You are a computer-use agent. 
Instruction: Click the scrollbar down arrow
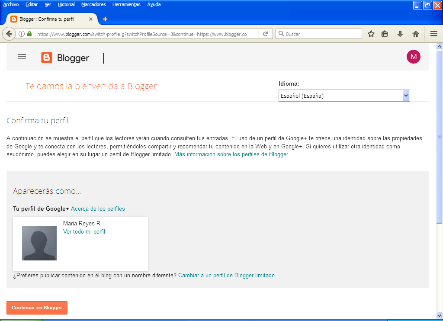440,316
